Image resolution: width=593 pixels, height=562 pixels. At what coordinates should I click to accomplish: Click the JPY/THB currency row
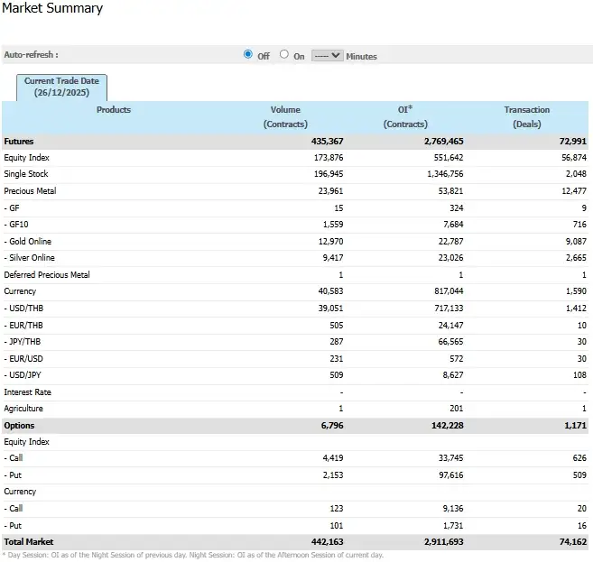point(22,342)
